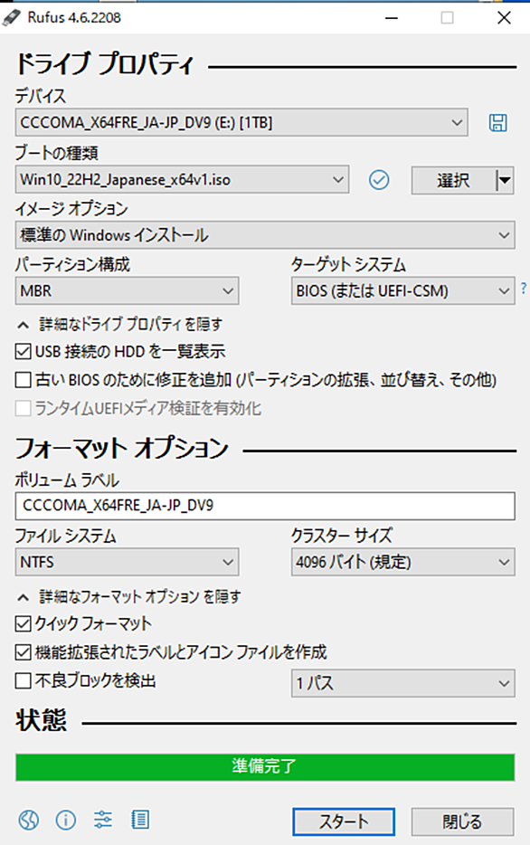Open the パーティション構成 MBR dropdown

(128, 291)
